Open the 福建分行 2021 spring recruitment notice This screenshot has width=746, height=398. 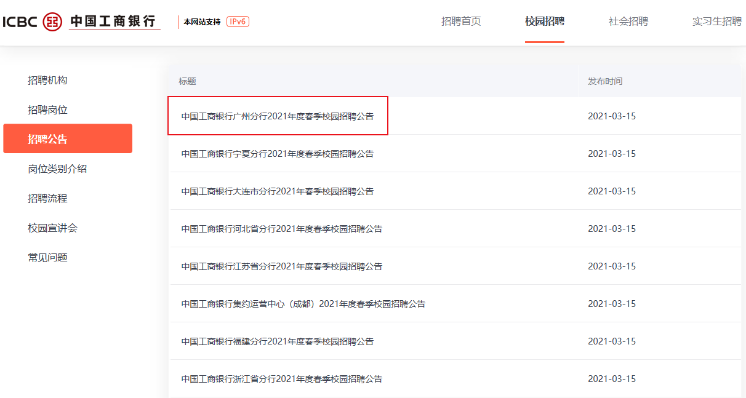coord(277,341)
